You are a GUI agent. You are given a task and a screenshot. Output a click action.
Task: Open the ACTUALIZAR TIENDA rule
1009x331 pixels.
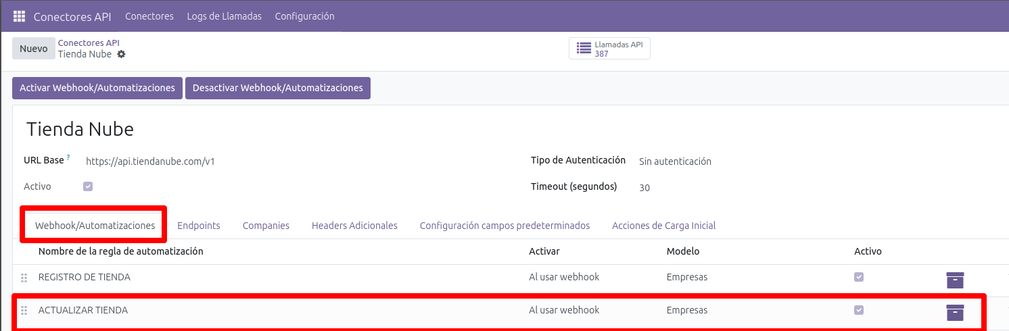click(83, 310)
